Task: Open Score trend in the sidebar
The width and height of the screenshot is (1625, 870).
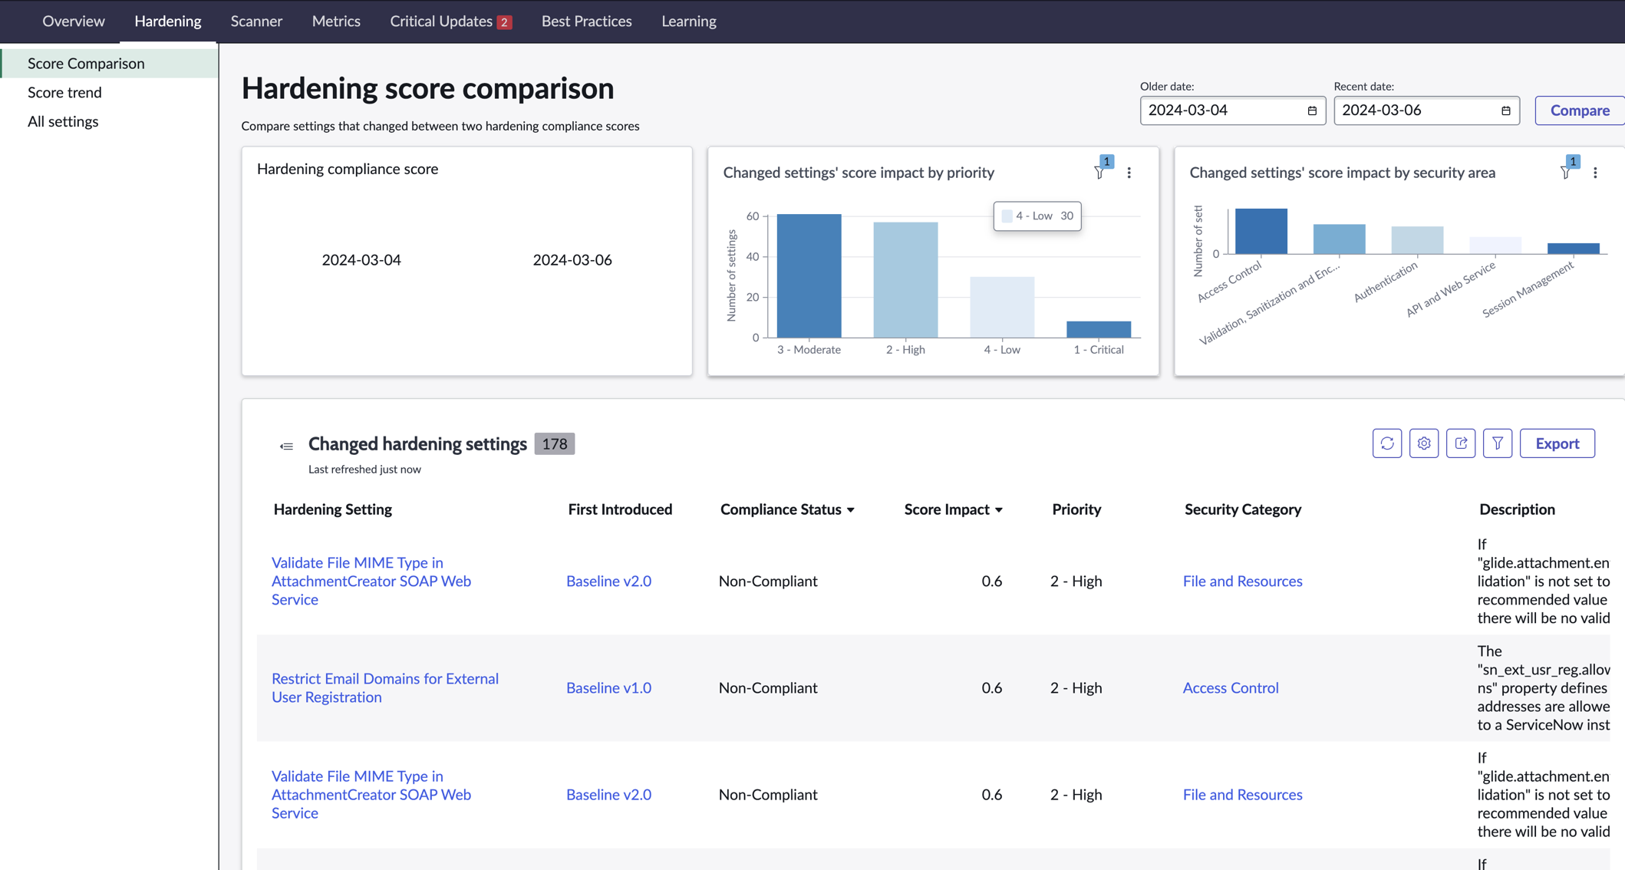Action: click(64, 92)
